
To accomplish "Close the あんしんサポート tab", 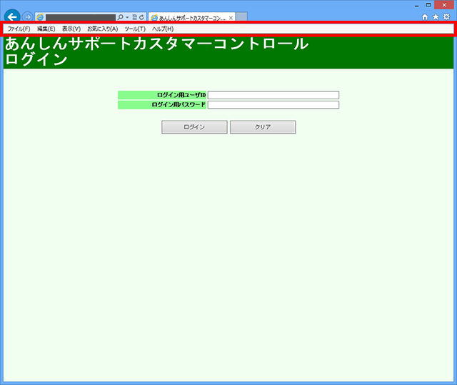I will [231, 18].
